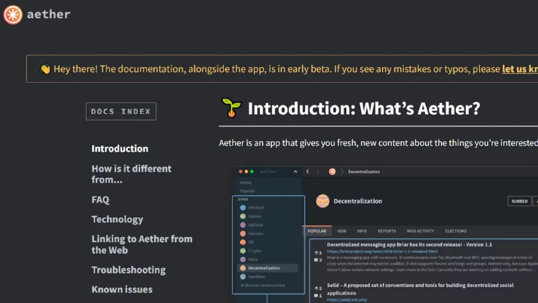
Task: Click the upvote arrow on Briar post
Action: [x=316, y=253]
